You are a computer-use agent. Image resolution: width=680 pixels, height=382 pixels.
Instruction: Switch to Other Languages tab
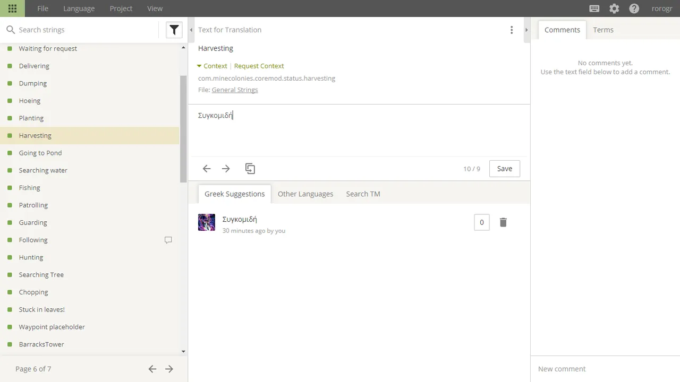305,194
